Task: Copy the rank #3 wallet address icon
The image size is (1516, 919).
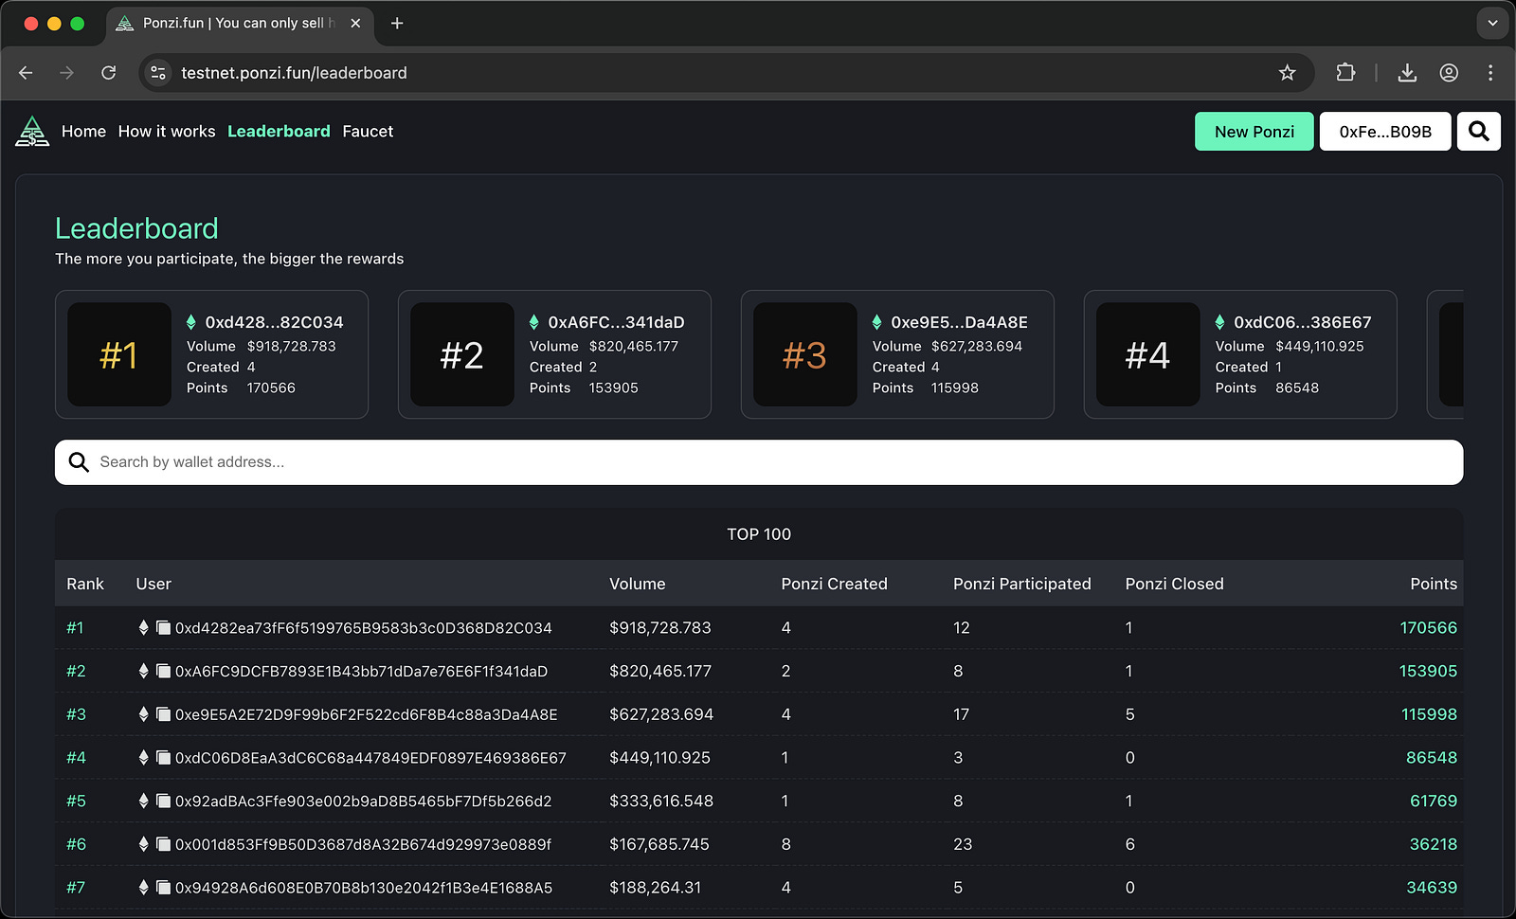Action: tap(163, 714)
